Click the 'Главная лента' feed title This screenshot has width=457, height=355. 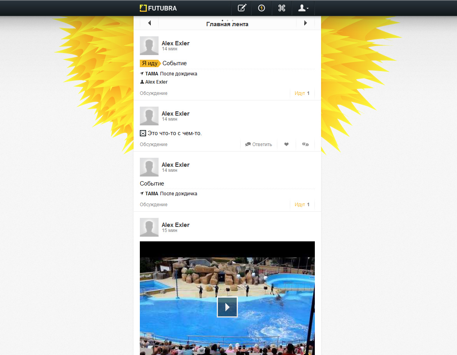pyautogui.click(x=227, y=24)
